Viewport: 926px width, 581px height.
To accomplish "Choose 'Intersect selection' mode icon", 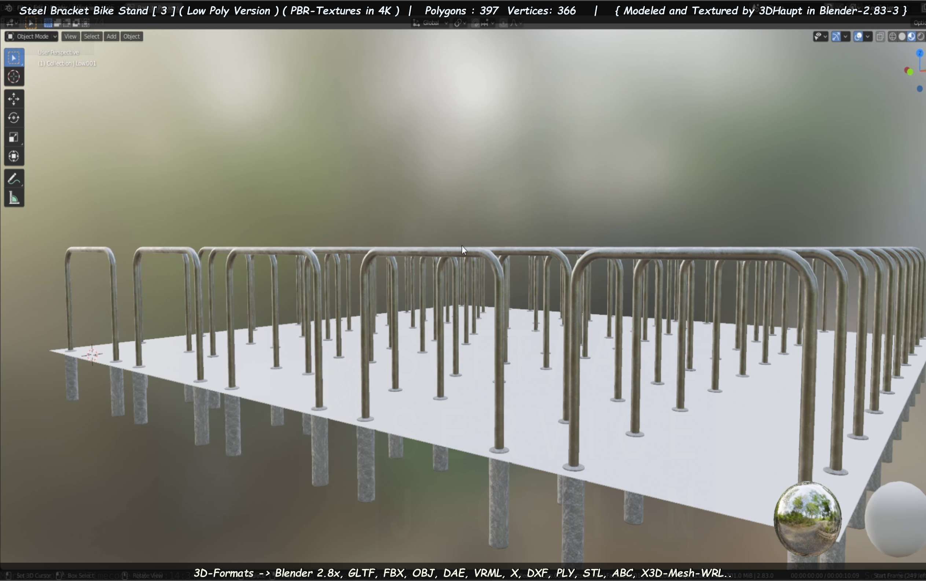I will point(85,23).
